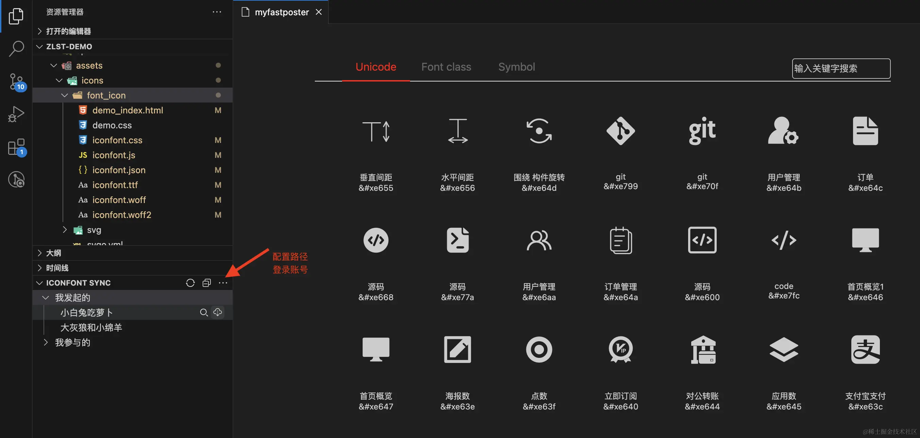The height and width of the screenshot is (438, 920).
Task: Select the Run and Debug icon
Action: coord(16,113)
